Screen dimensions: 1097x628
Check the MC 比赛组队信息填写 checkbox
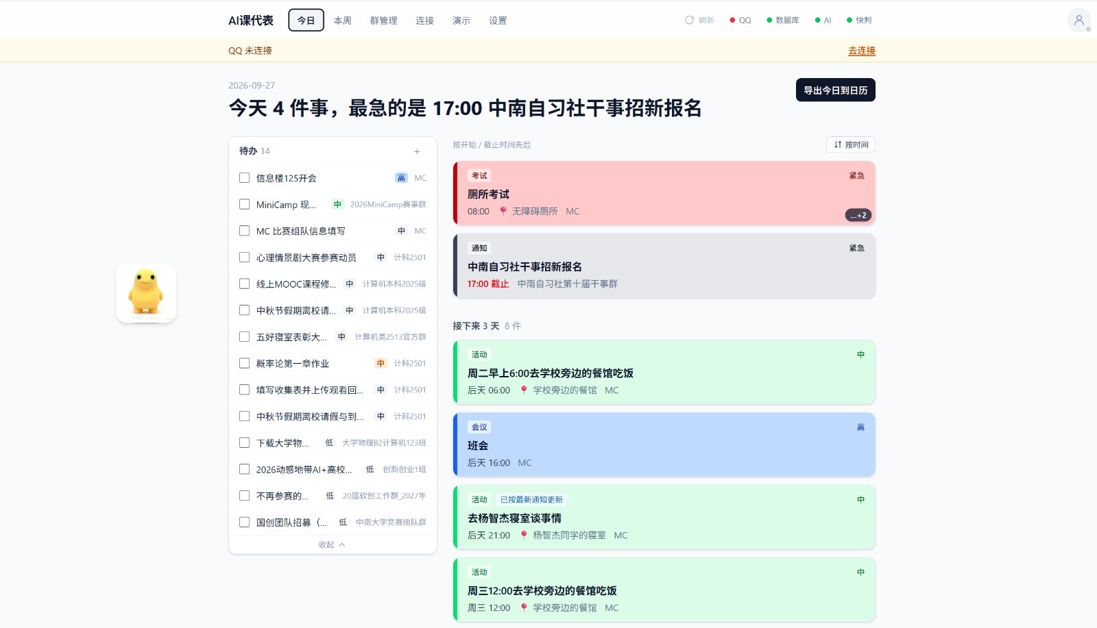tap(244, 231)
